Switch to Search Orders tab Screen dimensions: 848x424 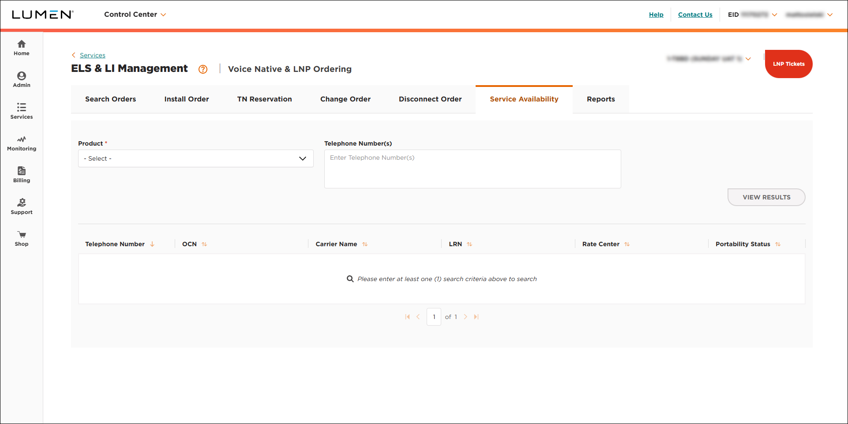pyautogui.click(x=111, y=99)
